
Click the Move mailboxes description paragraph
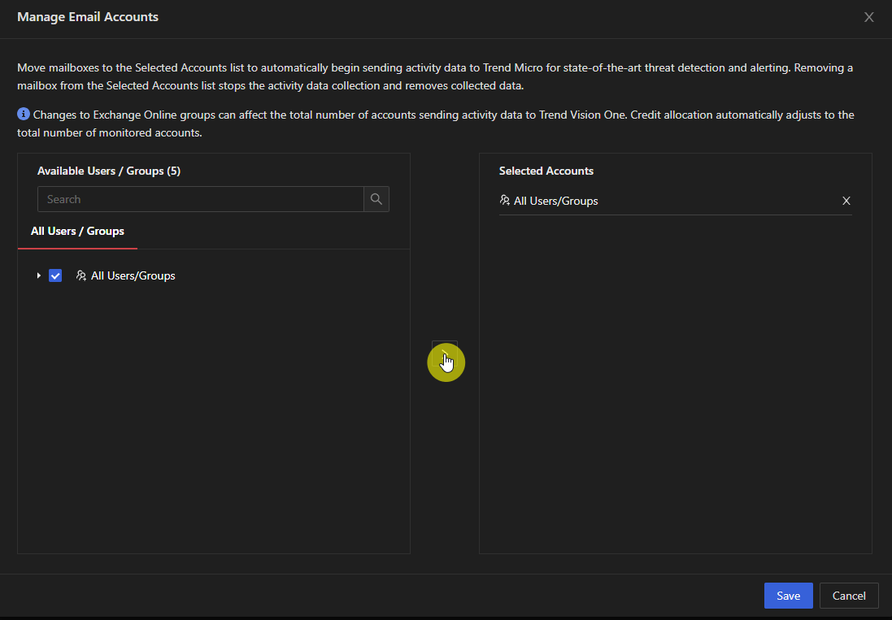click(x=435, y=76)
